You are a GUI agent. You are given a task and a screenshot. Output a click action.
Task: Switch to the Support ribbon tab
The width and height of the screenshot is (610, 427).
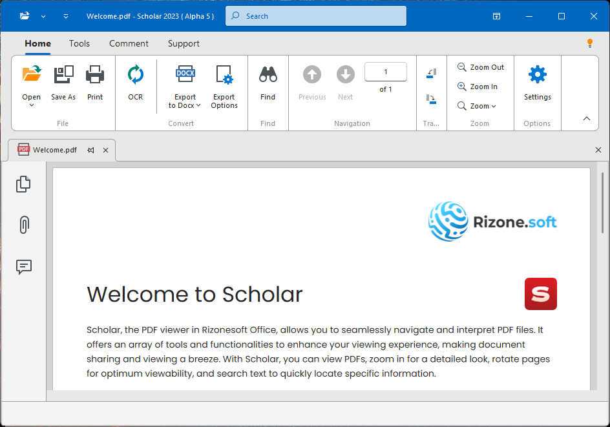pyautogui.click(x=184, y=43)
